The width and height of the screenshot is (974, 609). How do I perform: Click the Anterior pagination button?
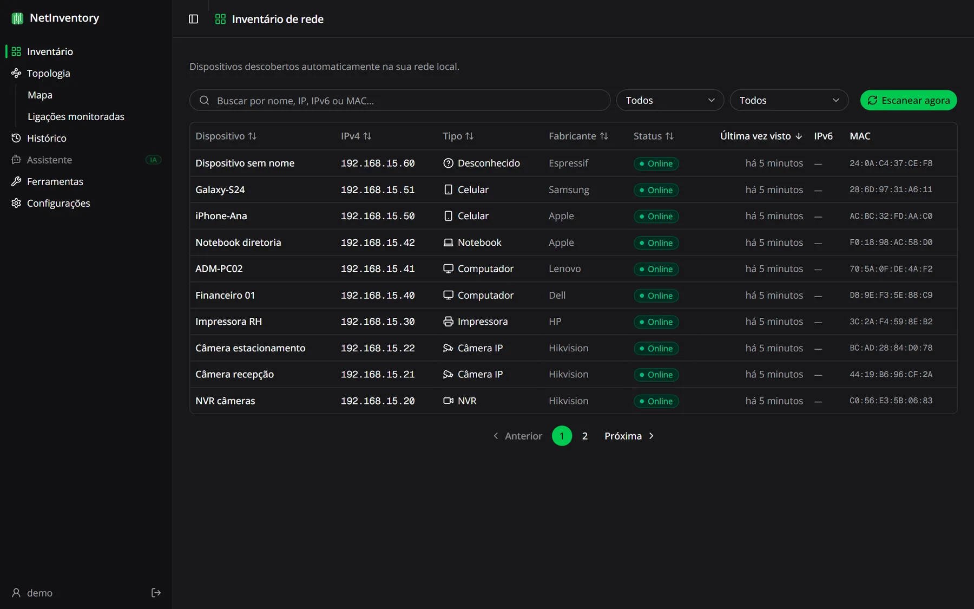[517, 436]
